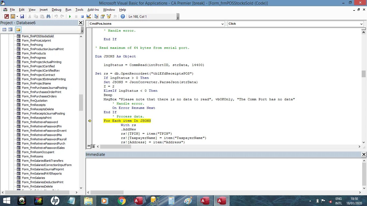Click the Break pause icon
367x206 pixels.
pos(76,16)
